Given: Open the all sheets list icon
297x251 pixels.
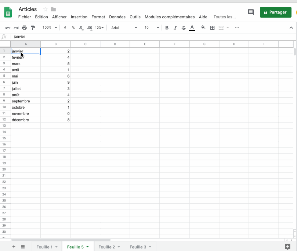Looking at the screenshot, I should pos(23,247).
